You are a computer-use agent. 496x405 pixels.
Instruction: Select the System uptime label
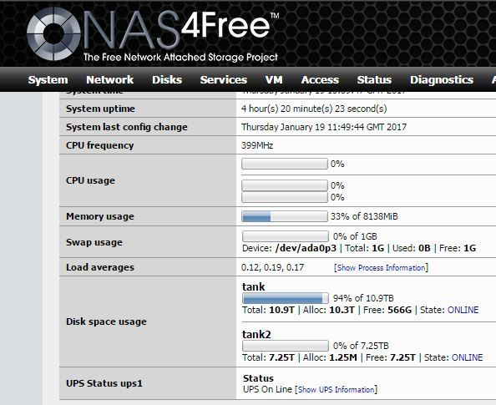[100, 109]
